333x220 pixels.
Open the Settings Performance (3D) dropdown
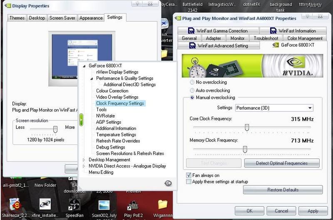(274, 108)
